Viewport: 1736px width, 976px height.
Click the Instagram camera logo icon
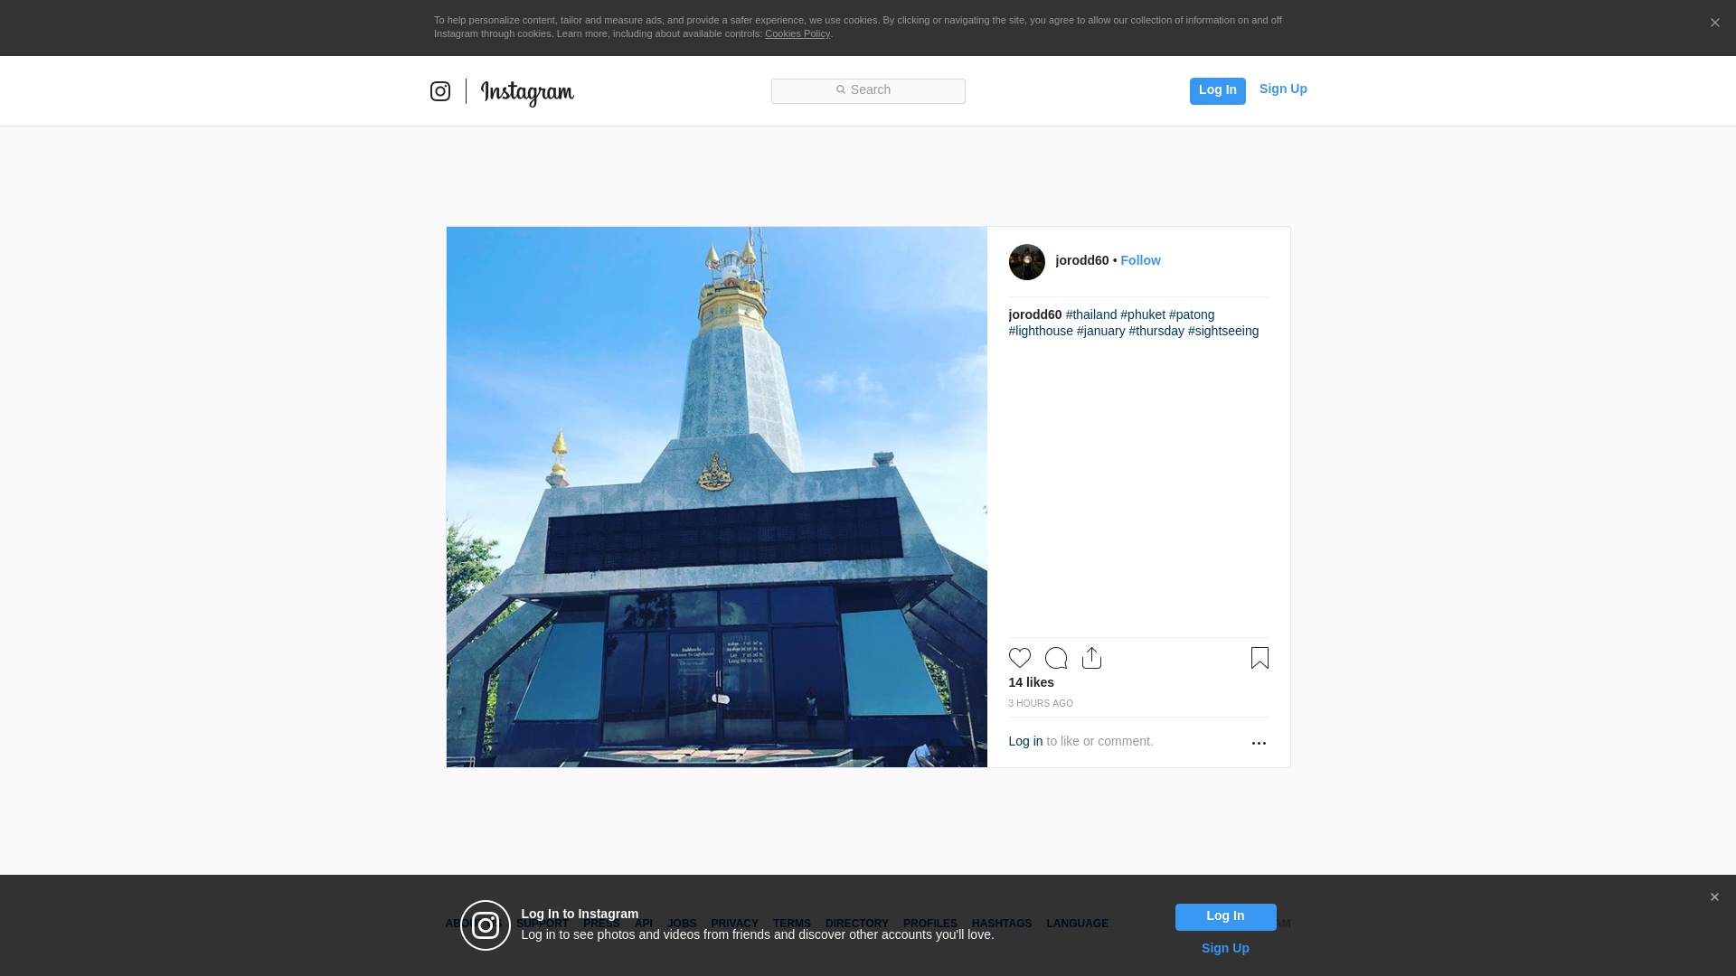coord(440,91)
